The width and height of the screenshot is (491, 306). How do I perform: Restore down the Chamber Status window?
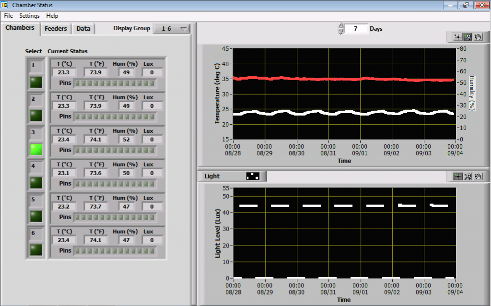(x=466, y=5)
